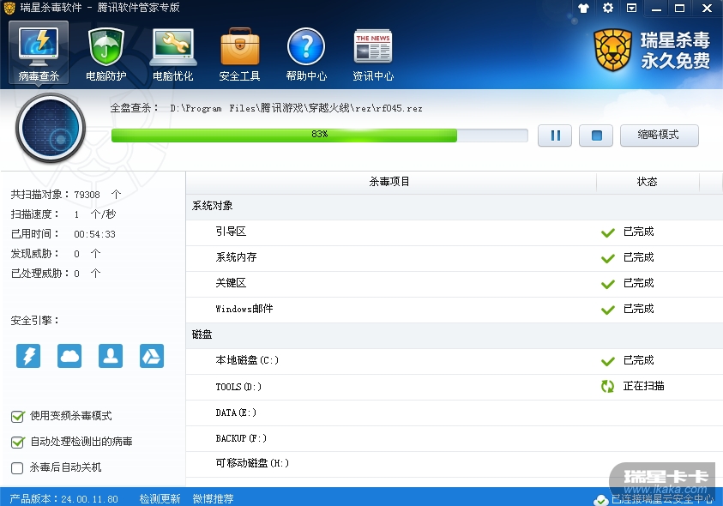The image size is (723, 506).
Task: Click 正在扫描 status text
Action: [644, 386]
